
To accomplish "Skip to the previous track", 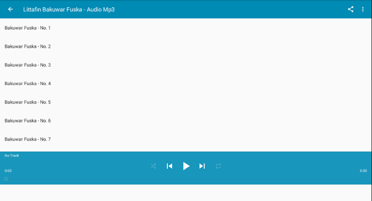I will pos(169,166).
